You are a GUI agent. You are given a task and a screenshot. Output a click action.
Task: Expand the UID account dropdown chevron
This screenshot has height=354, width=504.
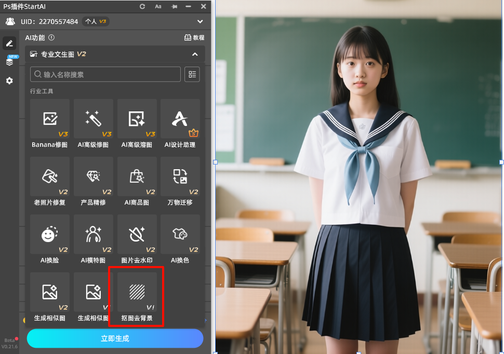click(200, 21)
